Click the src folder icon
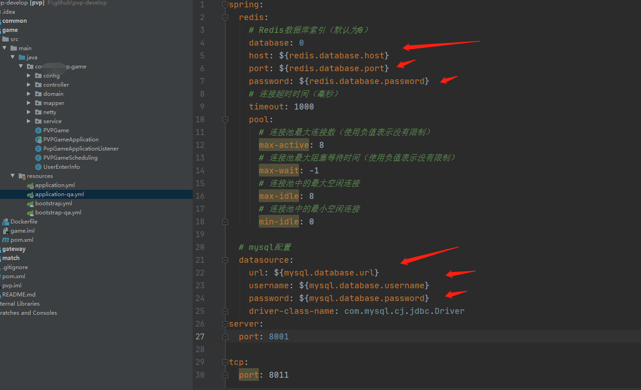 [x=5, y=39]
